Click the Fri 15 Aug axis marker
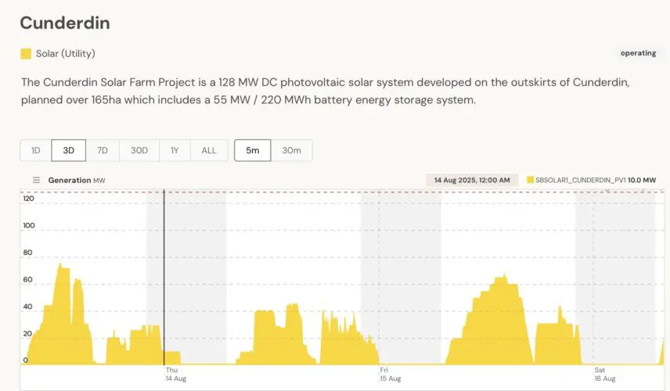Image resolution: width=670 pixels, height=391 pixels. pyautogui.click(x=390, y=374)
